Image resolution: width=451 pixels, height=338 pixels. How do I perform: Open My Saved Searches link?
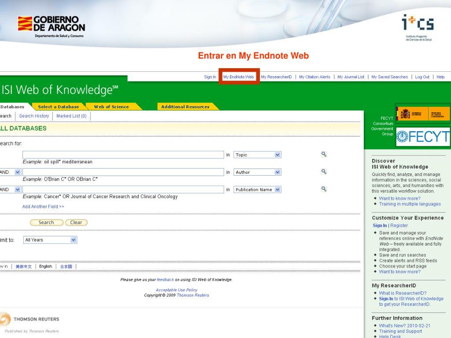click(x=390, y=77)
